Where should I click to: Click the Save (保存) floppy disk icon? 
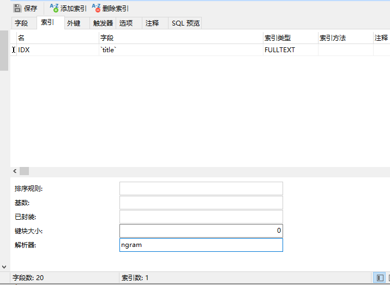coord(17,8)
